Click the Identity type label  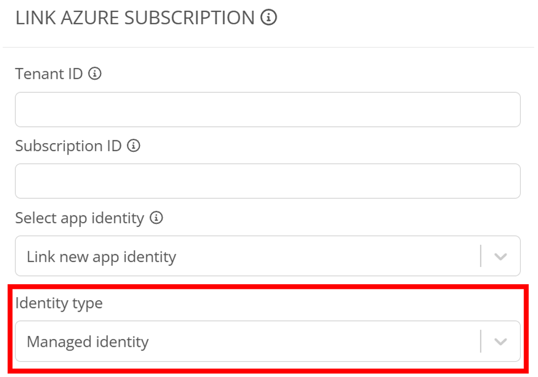[x=59, y=303]
